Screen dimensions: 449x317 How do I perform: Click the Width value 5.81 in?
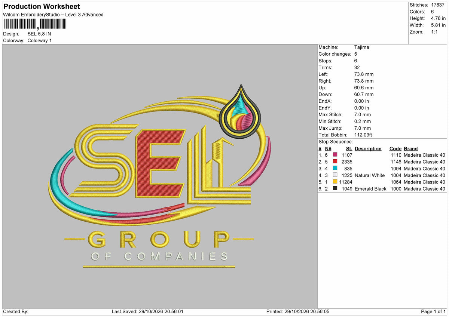[439, 25]
